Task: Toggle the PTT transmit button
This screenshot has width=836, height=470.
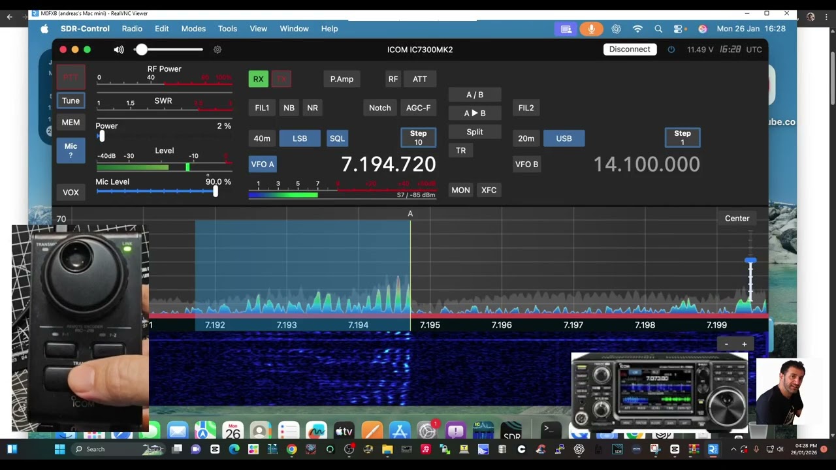Action: click(x=71, y=77)
